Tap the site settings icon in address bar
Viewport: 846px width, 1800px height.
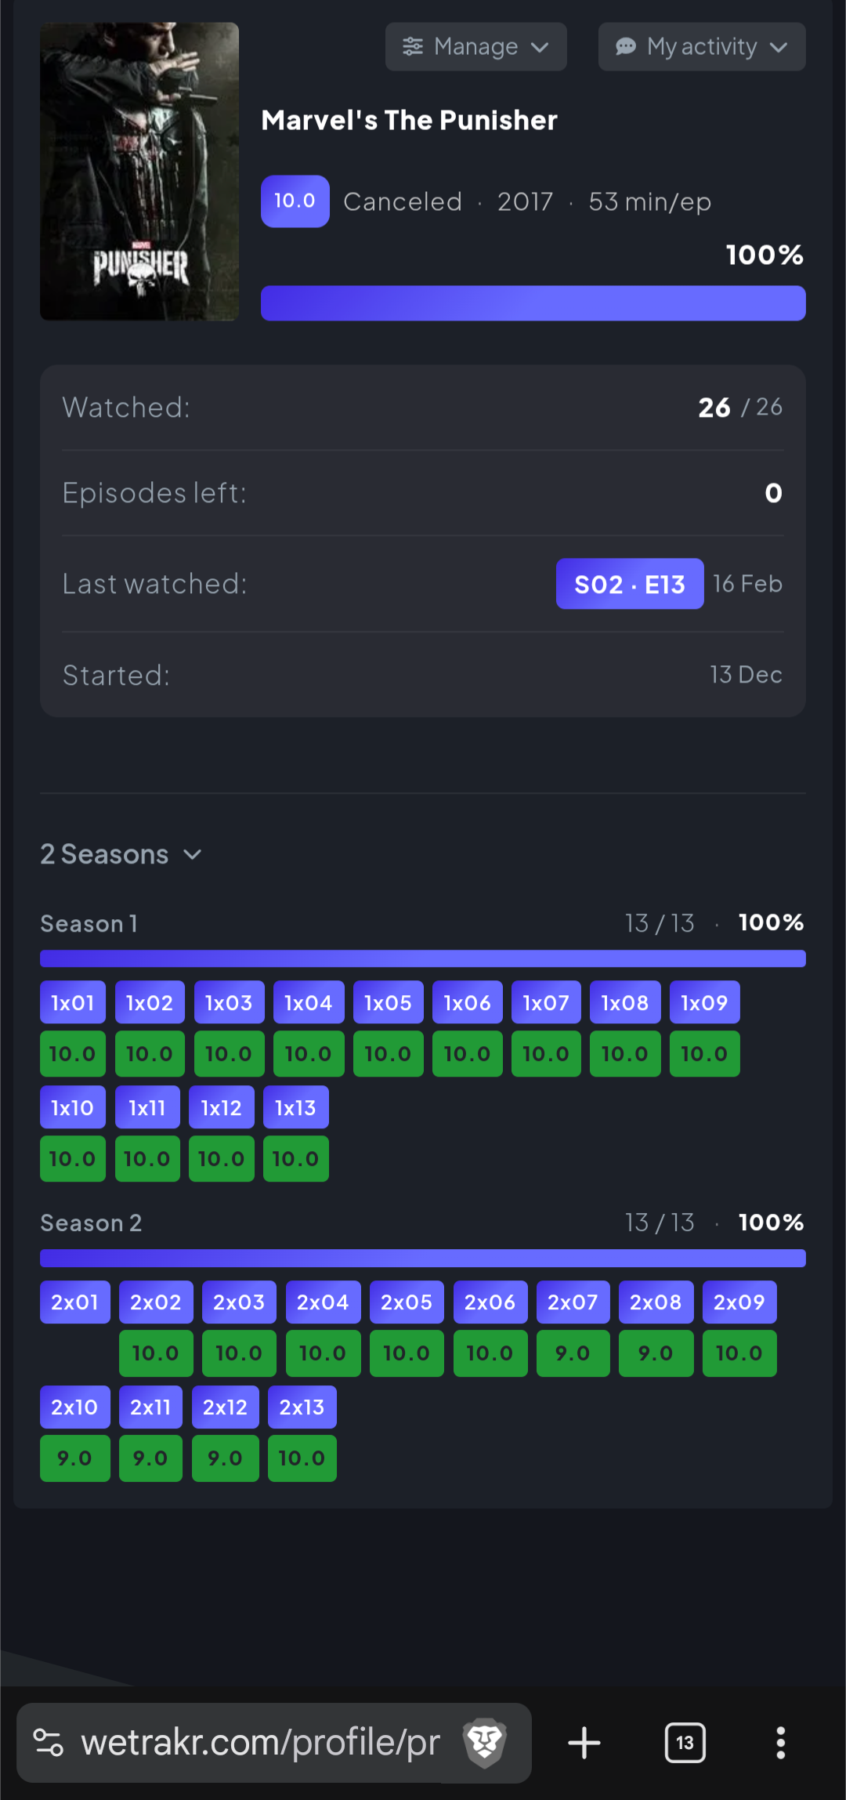coord(49,1743)
